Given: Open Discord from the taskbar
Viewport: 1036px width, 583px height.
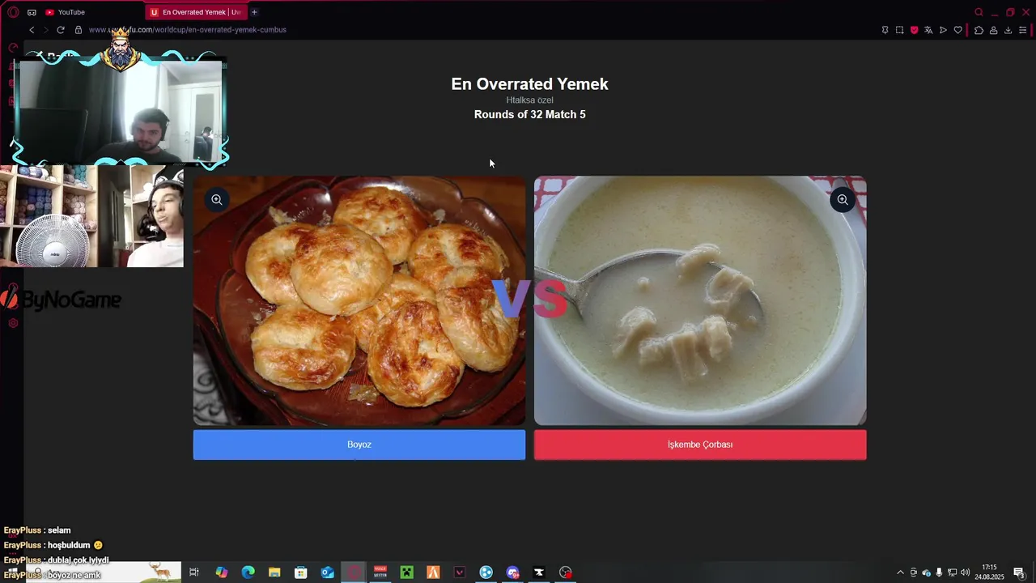Looking at the screenshot, I should click(x=512, y=572).
